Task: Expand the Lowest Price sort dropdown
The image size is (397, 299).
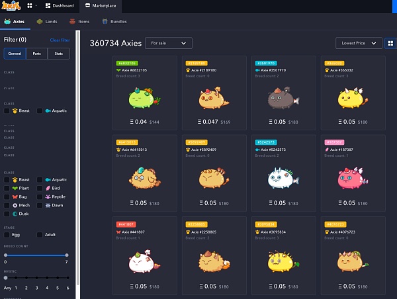Action: click(358, 43)
